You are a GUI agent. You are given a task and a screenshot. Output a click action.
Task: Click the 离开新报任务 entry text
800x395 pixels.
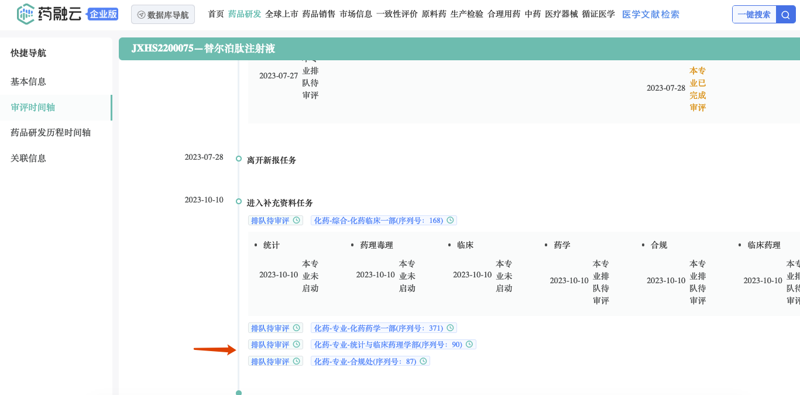272,160
